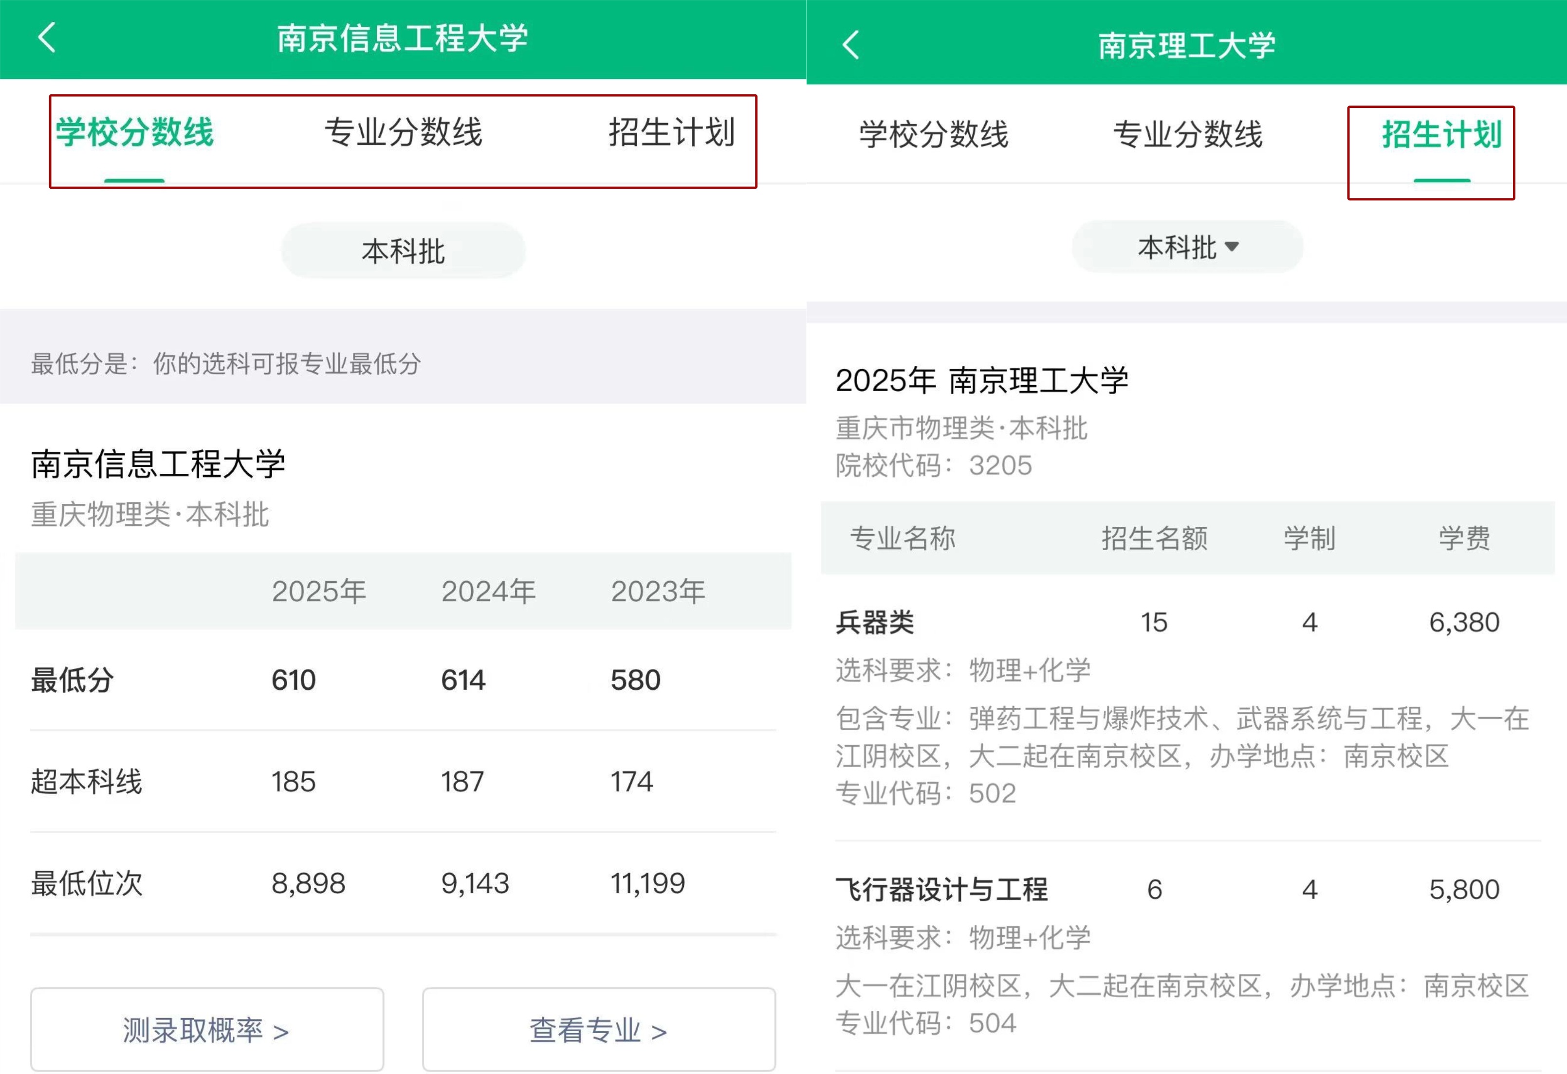Tap the 2024年 column header
Image resolution: width=1567 pixels, height=1074 pixels.
(x=488, y=591)
